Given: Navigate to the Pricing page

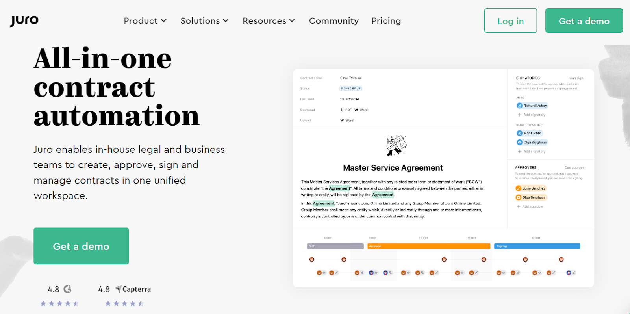Looking at the screenshot, I should coord(386,21).
